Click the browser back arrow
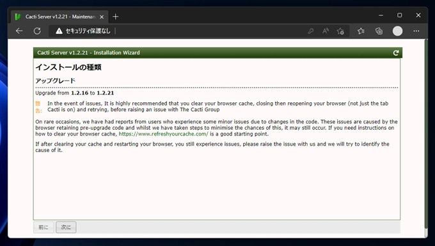Image resolution: width=435 pixels, height=246 pixels. point(19,31)
